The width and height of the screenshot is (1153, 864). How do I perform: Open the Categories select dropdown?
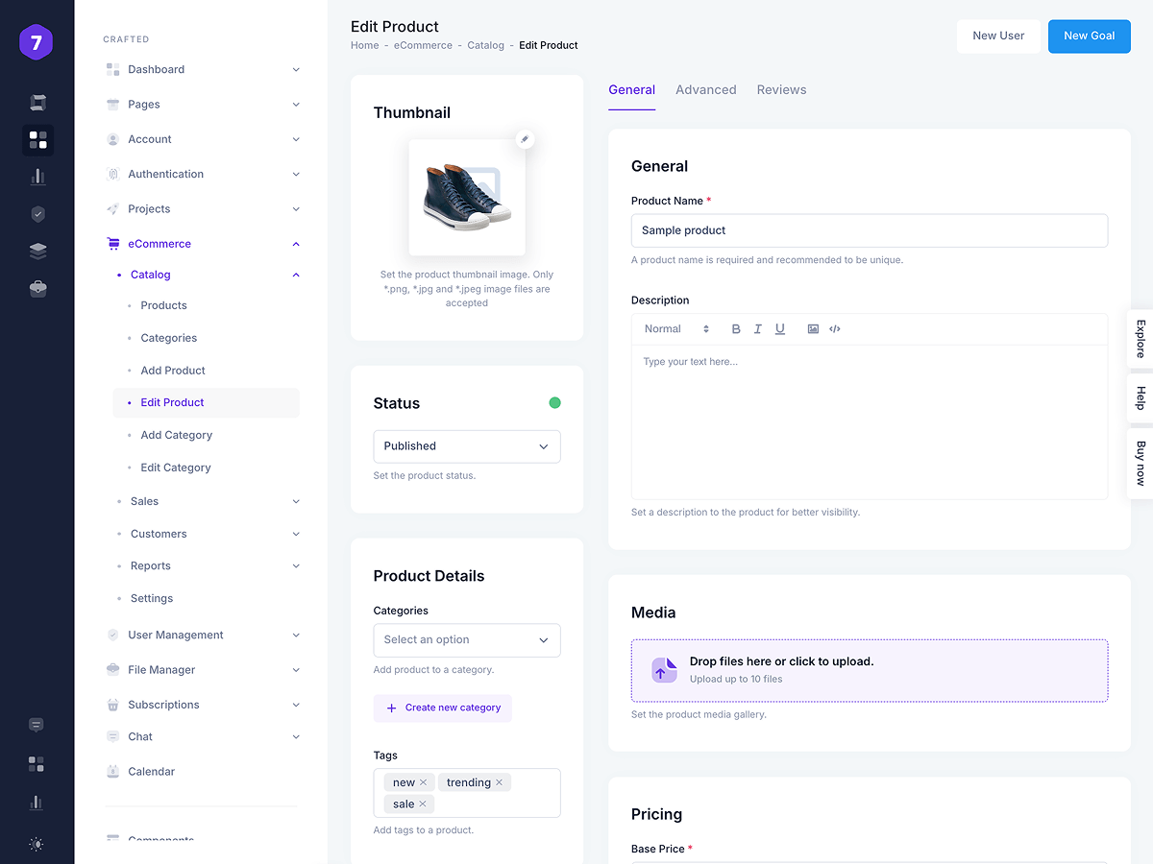click(466, 640)
